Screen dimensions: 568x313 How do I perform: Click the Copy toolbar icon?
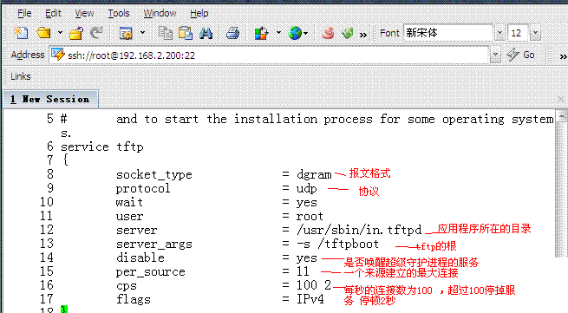point(165,33)
